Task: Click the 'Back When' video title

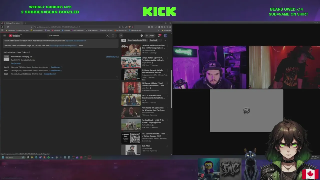Action: [146, 146]
